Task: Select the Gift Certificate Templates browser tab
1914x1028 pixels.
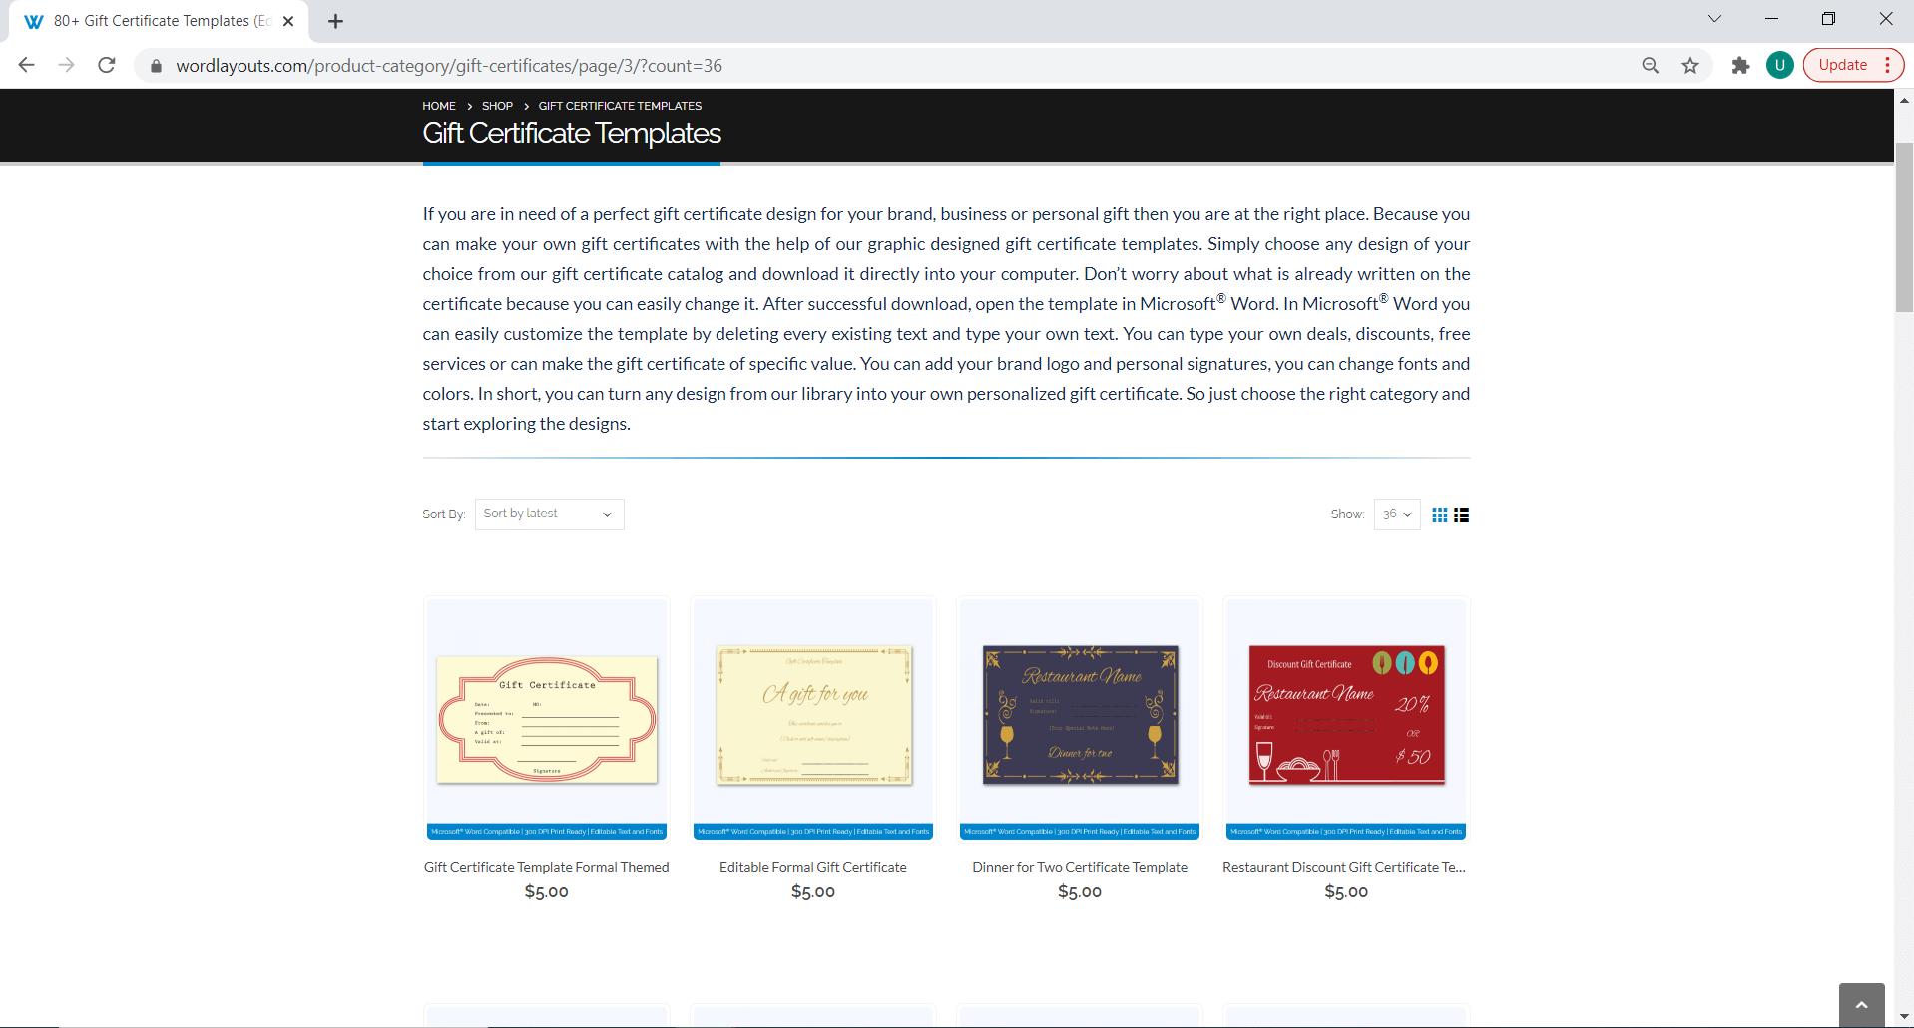Action: [x=160, y=21]
